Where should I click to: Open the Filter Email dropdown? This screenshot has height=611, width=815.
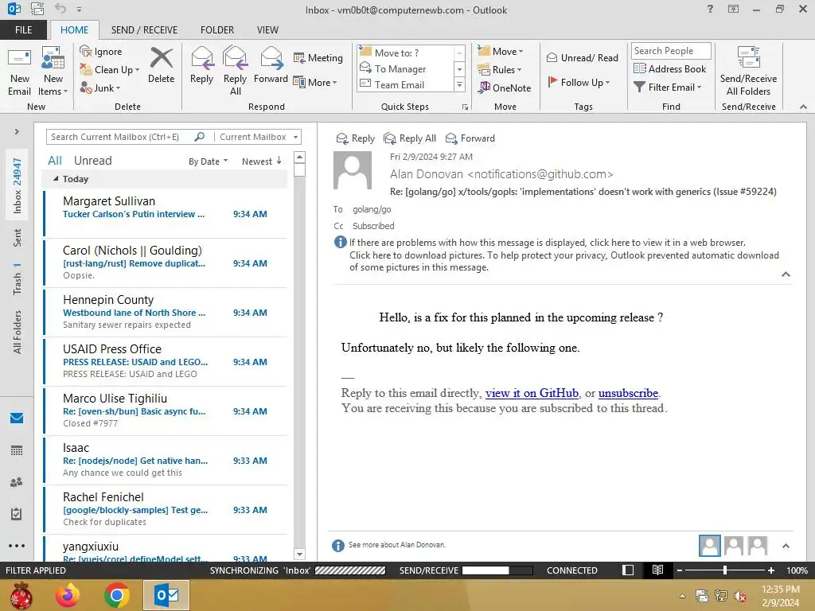click(x=668, y=88)
